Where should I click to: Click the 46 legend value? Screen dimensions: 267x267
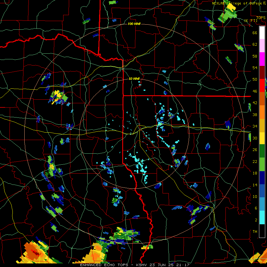pyautogui.click(x=255, y=91)
